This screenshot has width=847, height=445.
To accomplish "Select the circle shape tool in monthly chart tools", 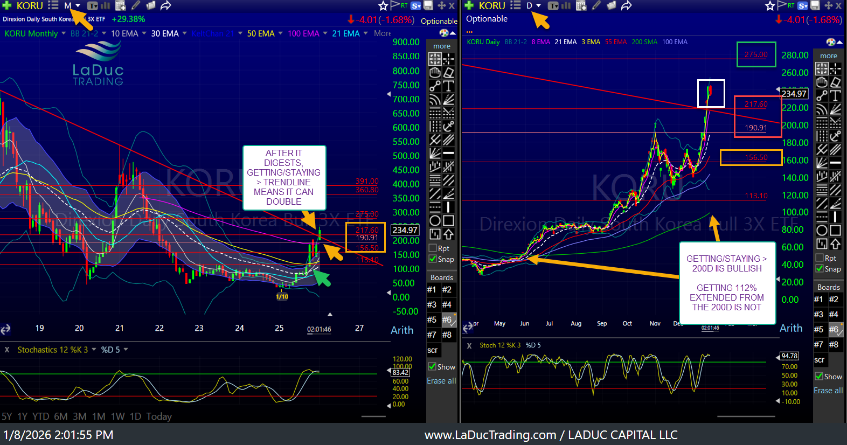I will coord(435,220).
